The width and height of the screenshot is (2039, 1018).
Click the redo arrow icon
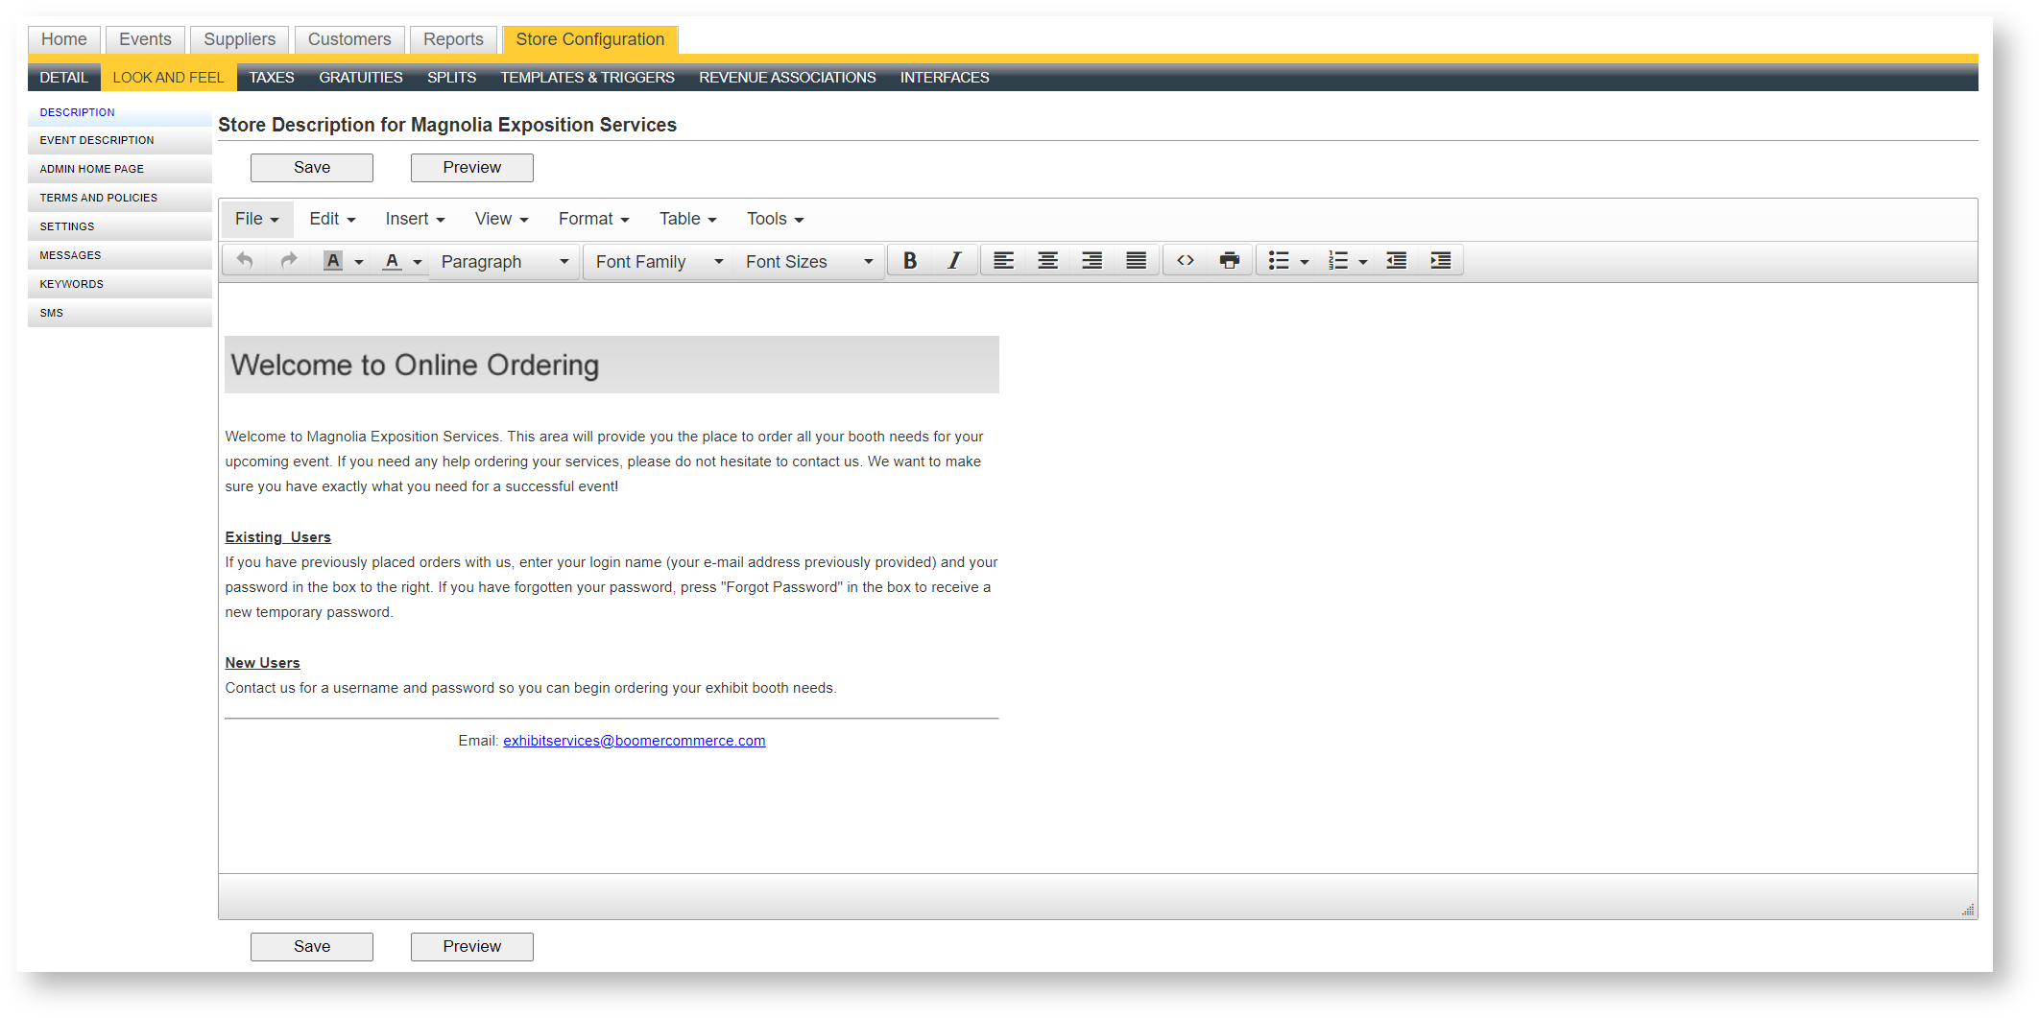point(288,261)
